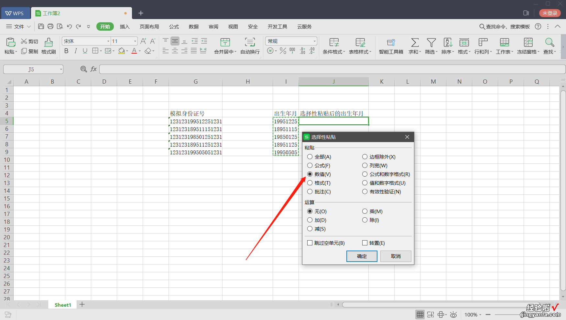Open the font name 宋体 dropdown
The image size is (566, 320).
coord(108,41)
